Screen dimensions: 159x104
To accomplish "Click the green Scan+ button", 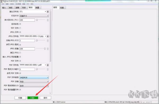I will [x=33, y=98].
